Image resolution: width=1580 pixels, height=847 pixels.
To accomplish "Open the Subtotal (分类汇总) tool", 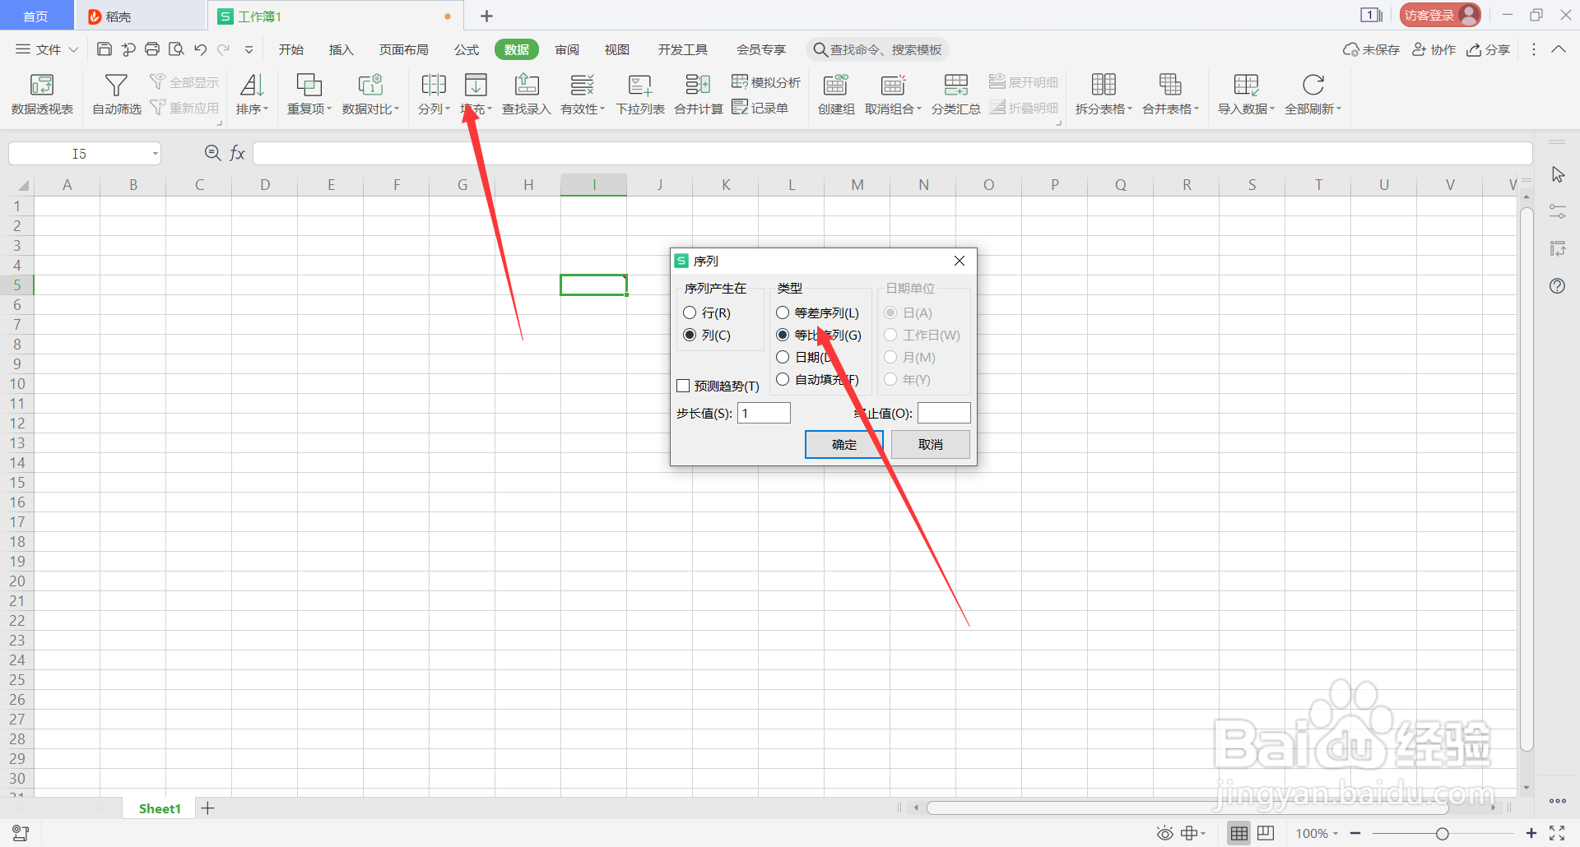I will pyautogui.click(x=955, y=94).
